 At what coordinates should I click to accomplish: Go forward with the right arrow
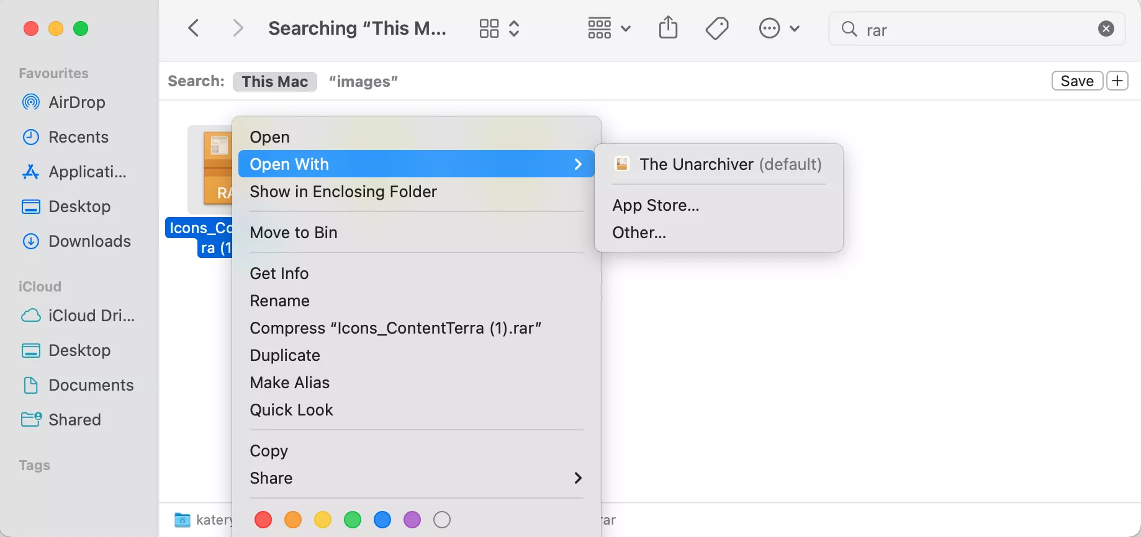coord(238,28)
